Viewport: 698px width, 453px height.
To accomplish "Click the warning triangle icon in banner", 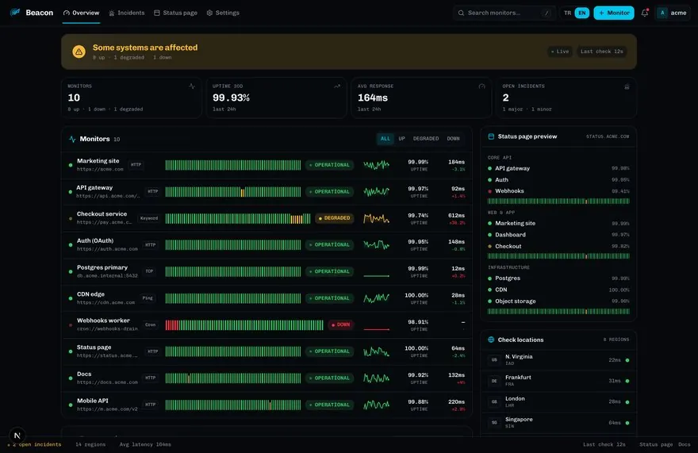I will pos(79,52).
